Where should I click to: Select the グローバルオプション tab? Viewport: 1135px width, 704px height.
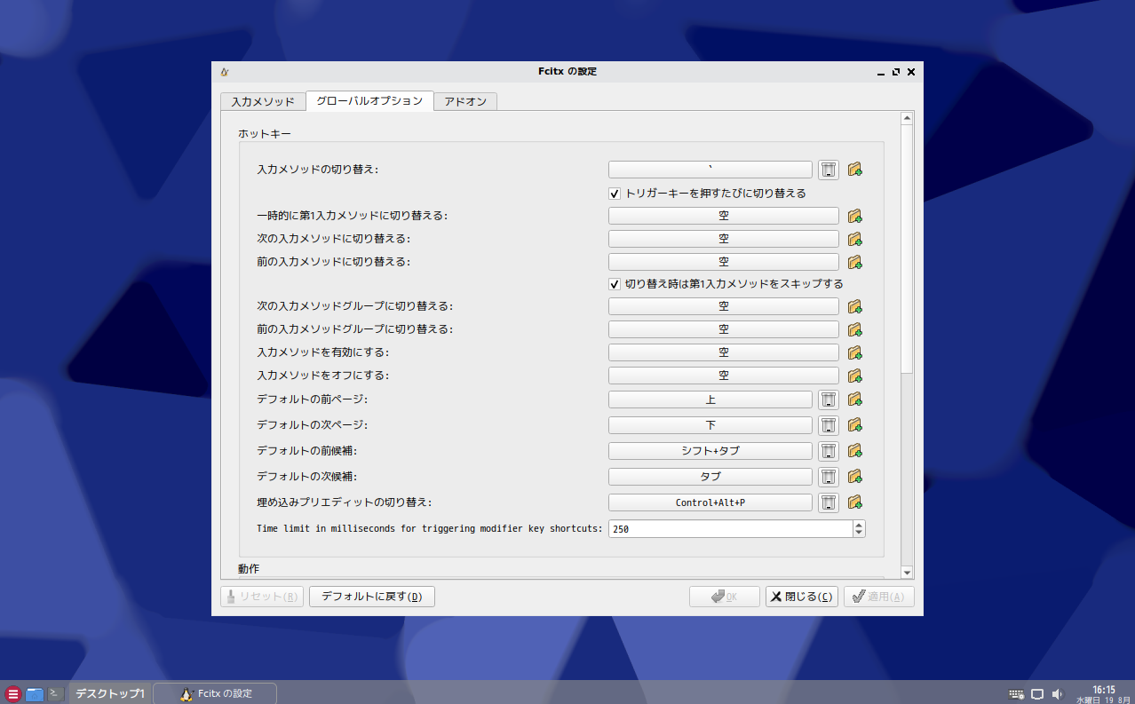click(x=369, y=100)
